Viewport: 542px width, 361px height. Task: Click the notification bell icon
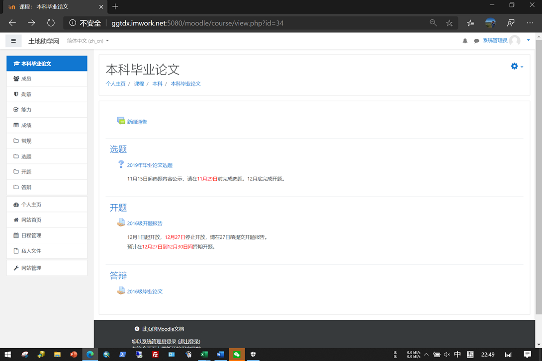pyautogui.click(x=465, y=41)
